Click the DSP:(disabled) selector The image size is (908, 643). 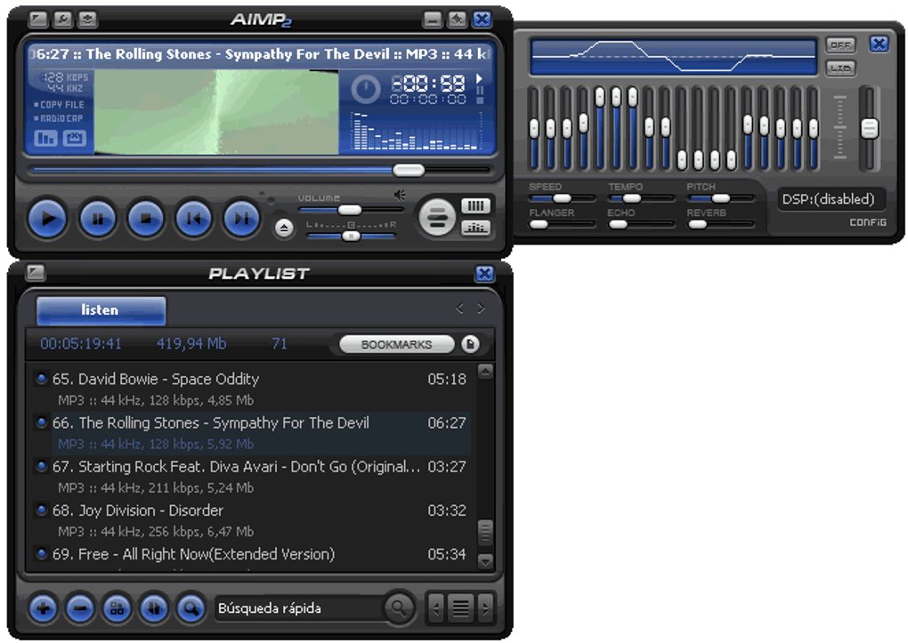click(831, 200)
